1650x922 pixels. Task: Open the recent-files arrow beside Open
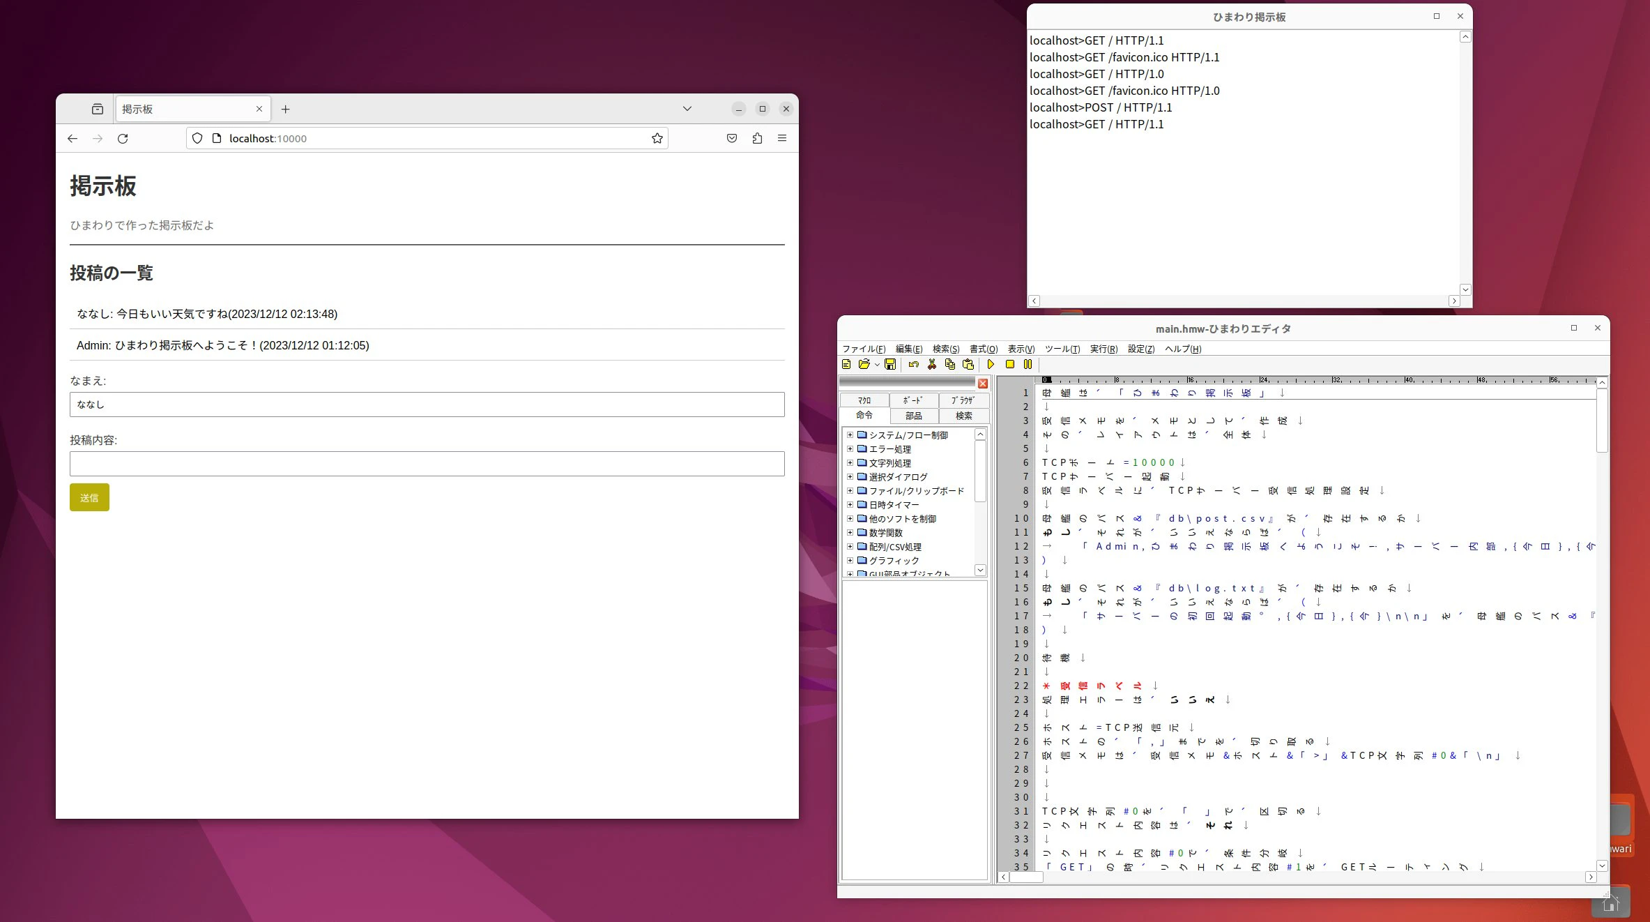pos(877,365)
